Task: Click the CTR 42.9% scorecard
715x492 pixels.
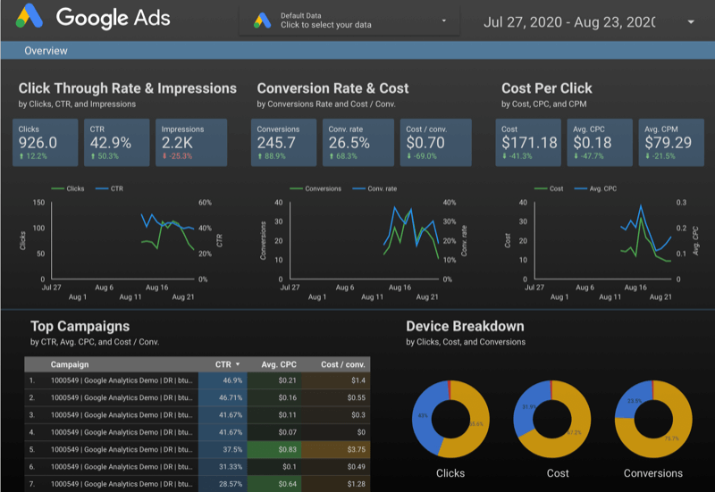Action: 117,143
